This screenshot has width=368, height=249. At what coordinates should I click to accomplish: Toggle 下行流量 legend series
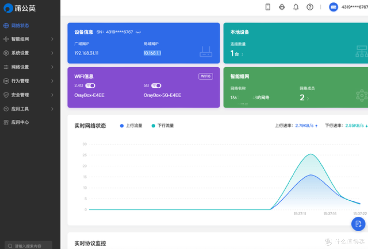163,126
